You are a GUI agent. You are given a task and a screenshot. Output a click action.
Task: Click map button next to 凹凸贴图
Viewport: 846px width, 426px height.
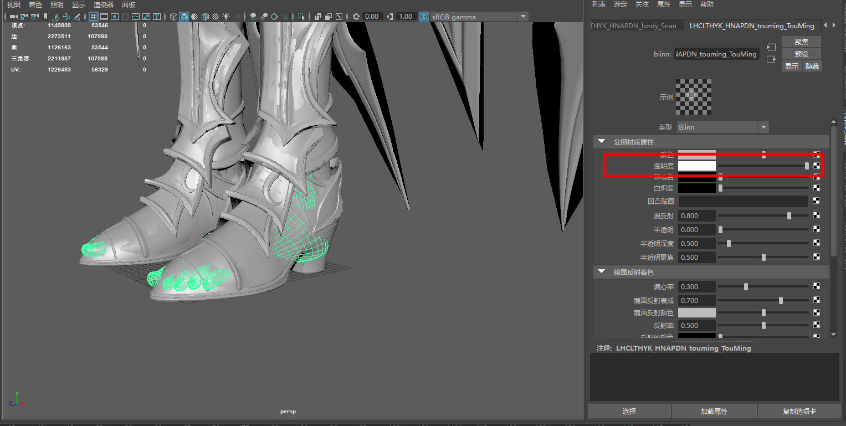coord(816,201)
